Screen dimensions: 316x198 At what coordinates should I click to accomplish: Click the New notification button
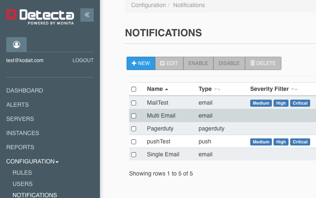click(141, 63)
